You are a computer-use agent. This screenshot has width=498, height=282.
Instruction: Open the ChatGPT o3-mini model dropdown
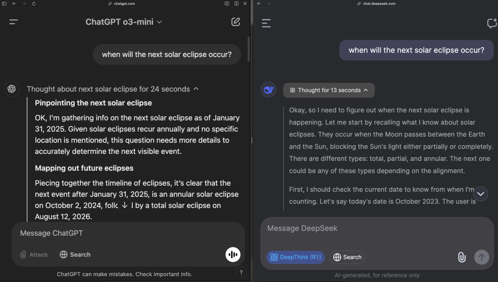tap(124, 22)
